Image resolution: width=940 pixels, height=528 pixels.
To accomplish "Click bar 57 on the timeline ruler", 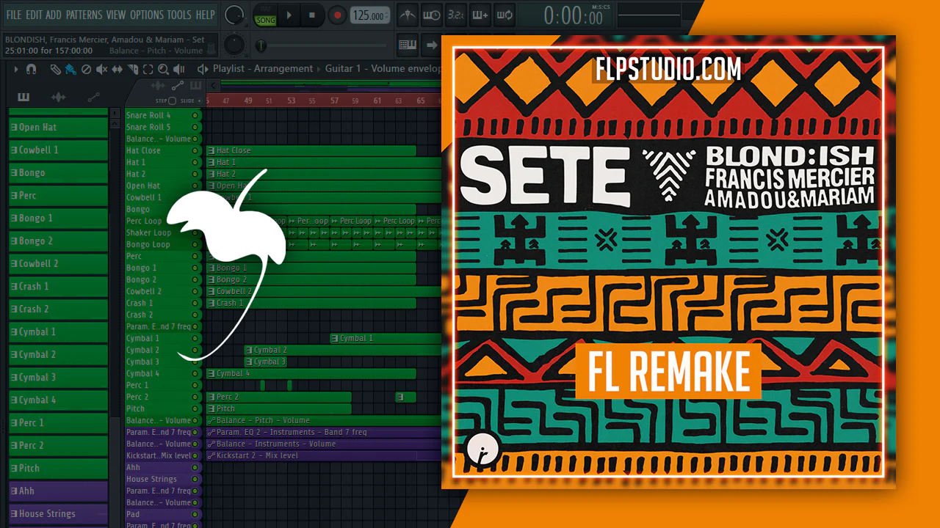I will pyautogui.click(x=334, y=100).
